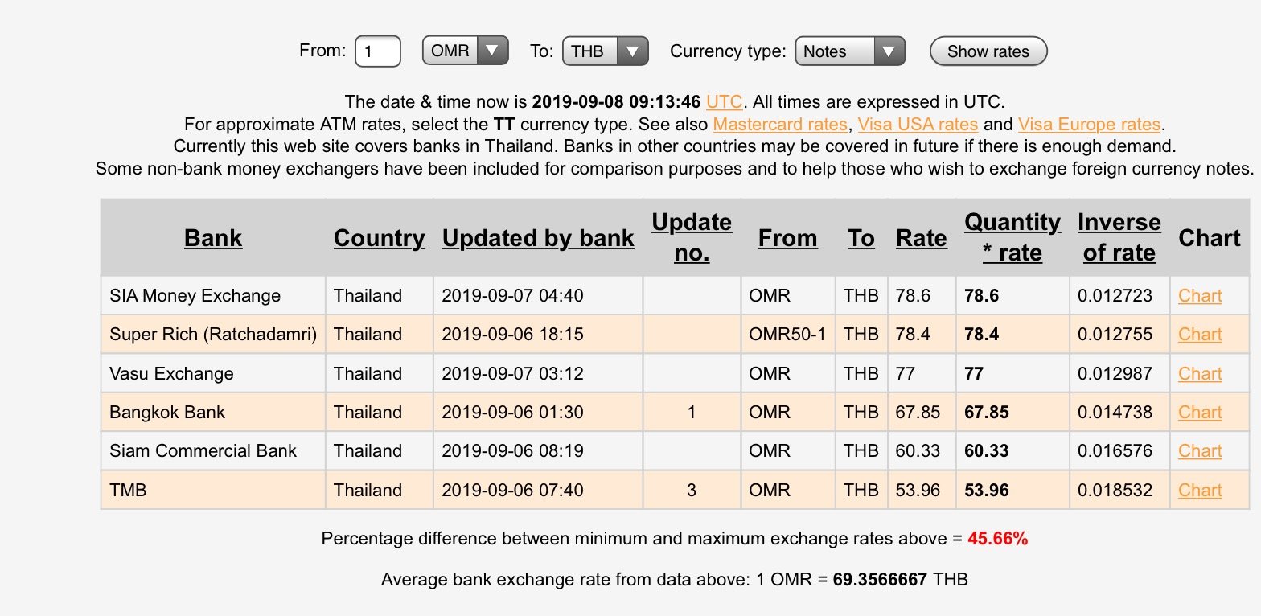Sort by Quantity * rate header
This screenshot has width=1261, height=616.
tap(1012, 237)
